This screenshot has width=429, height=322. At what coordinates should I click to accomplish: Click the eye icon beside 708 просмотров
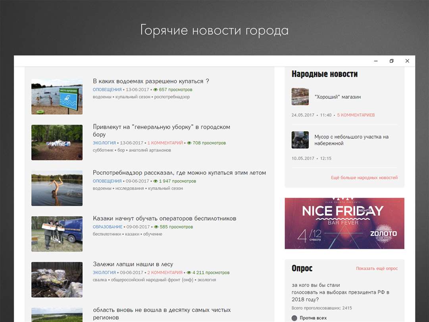click(x=189, y=143)
